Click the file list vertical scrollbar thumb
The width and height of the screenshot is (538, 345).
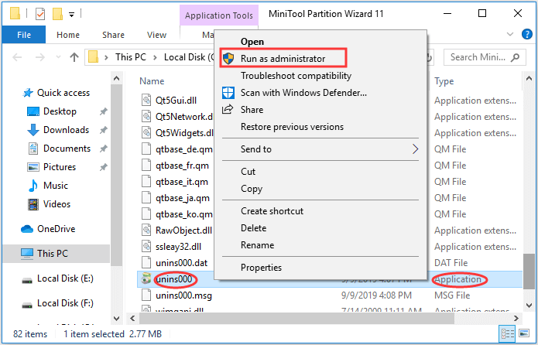pos(529,272)
